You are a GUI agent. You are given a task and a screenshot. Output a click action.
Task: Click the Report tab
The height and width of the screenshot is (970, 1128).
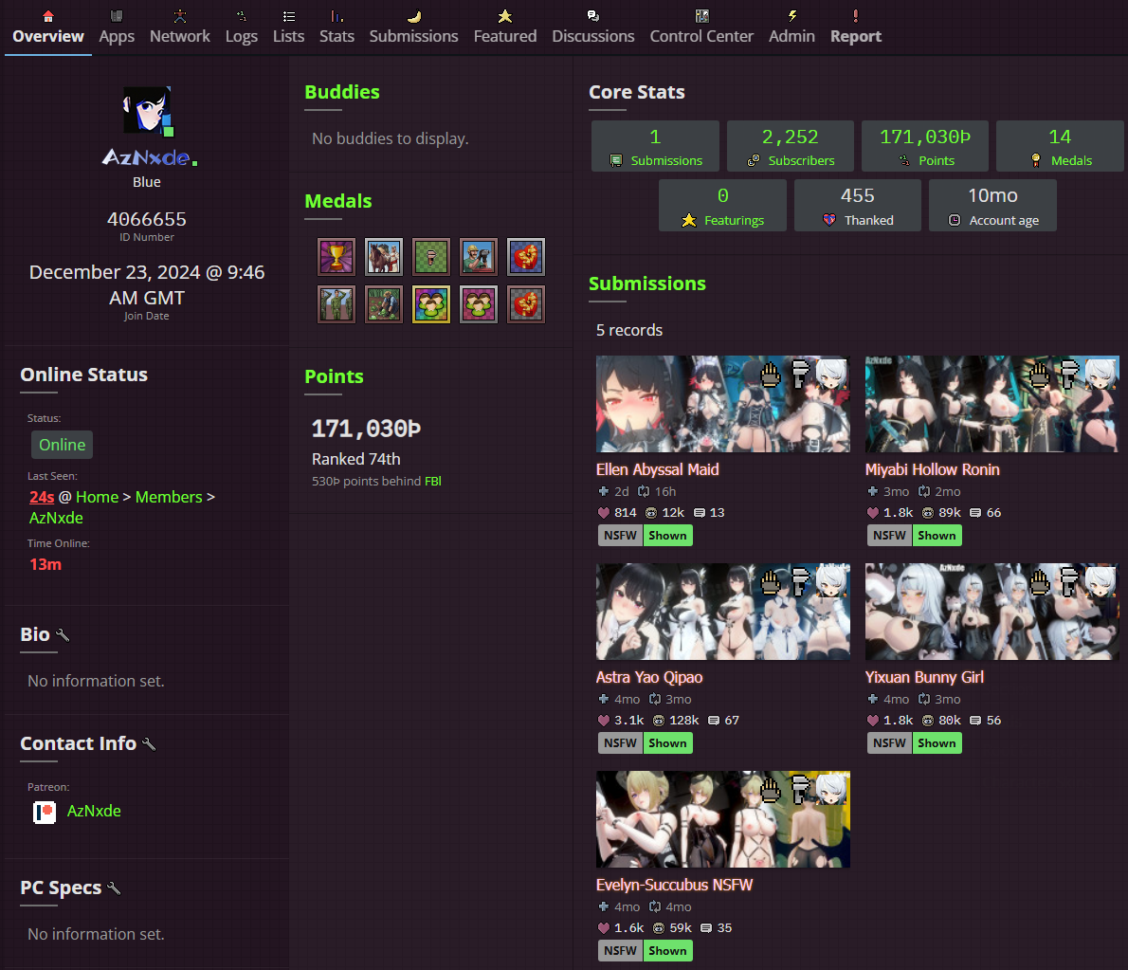click(x=855, y=27)
